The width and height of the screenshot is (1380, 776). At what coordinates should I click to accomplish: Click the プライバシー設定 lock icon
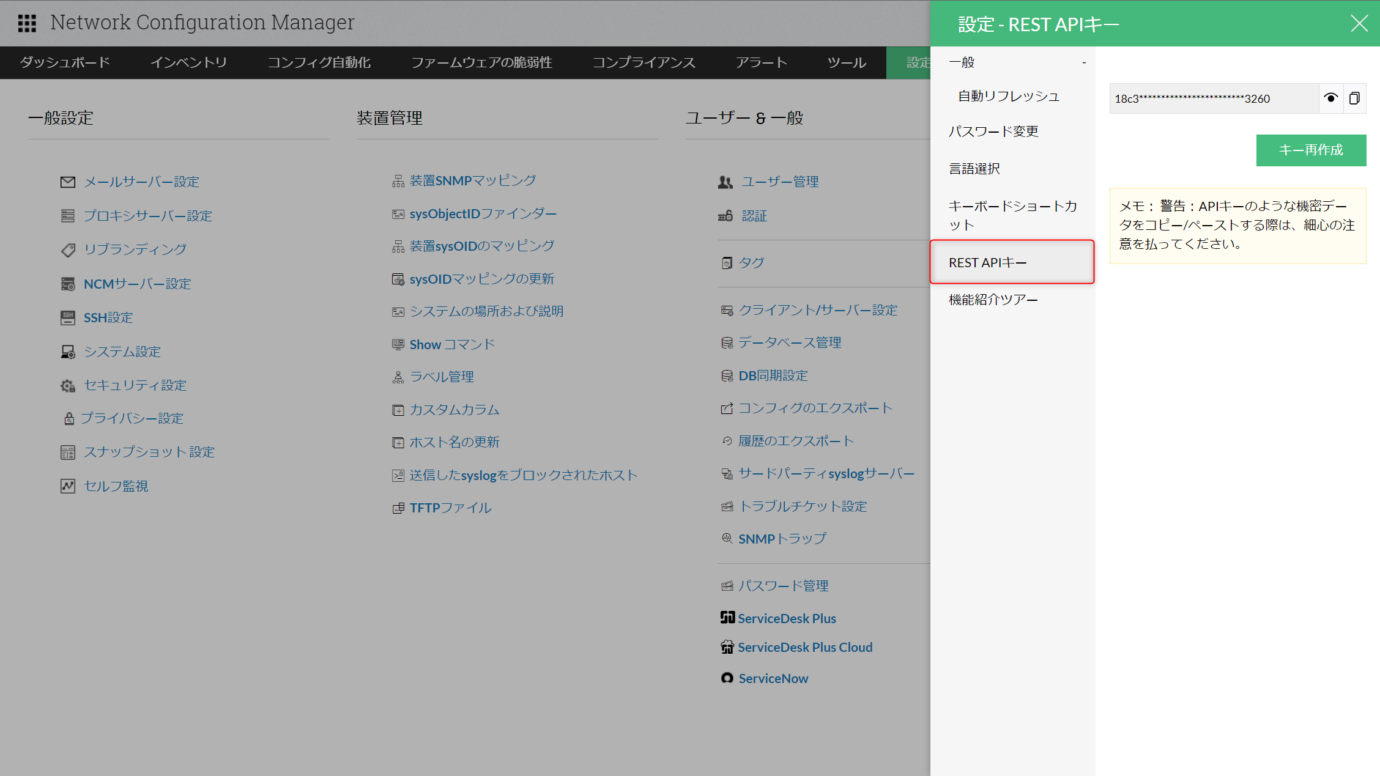[x=69, y=419]
